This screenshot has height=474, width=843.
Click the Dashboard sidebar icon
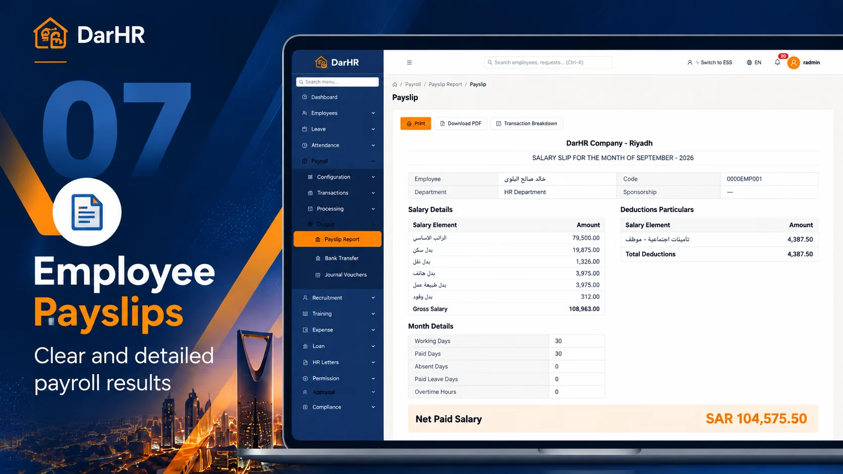pyautogui.click(x=305, y=97)
